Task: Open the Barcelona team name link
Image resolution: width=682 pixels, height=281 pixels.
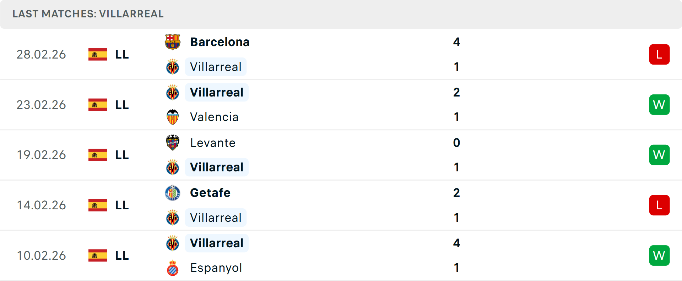Action: [220, 42]
